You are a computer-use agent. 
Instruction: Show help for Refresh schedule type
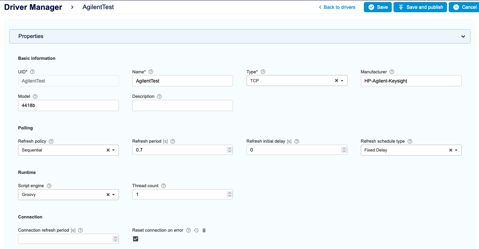click(410, 141)
